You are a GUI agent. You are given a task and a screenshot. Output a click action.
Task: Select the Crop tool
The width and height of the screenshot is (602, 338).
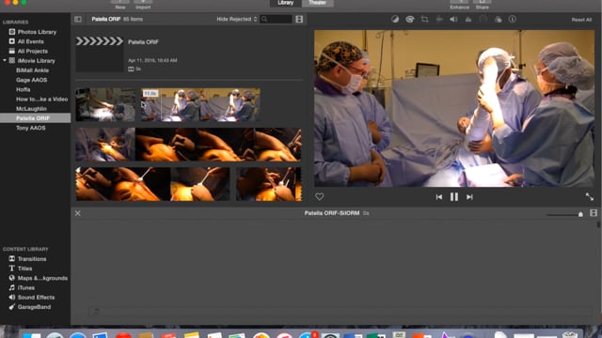(x=424, y=19)
